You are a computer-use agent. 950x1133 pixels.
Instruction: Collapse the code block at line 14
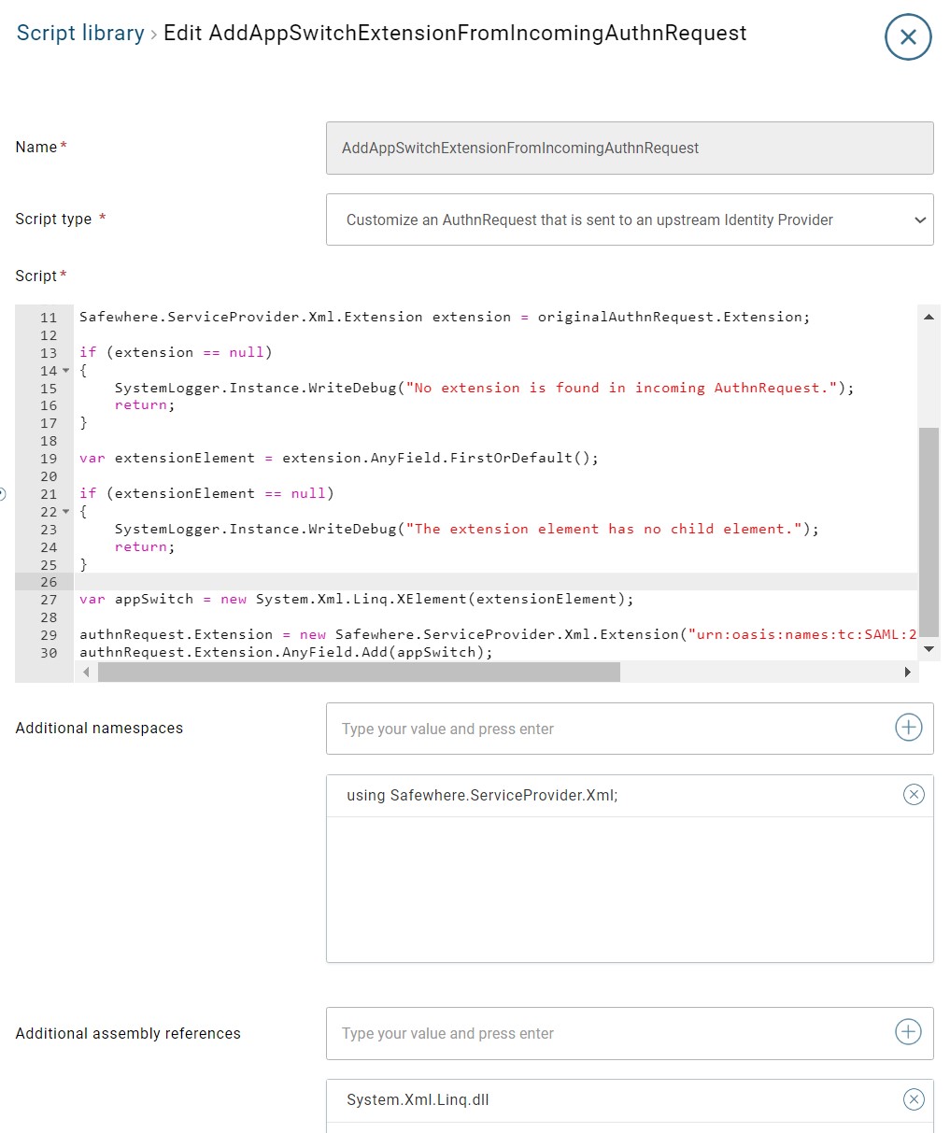click(x=65, y=371)
